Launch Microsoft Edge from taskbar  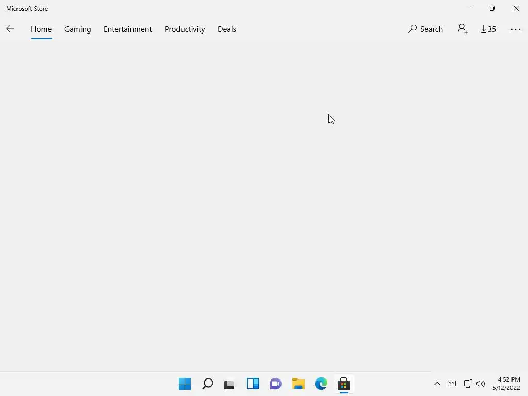coord(321,384)
